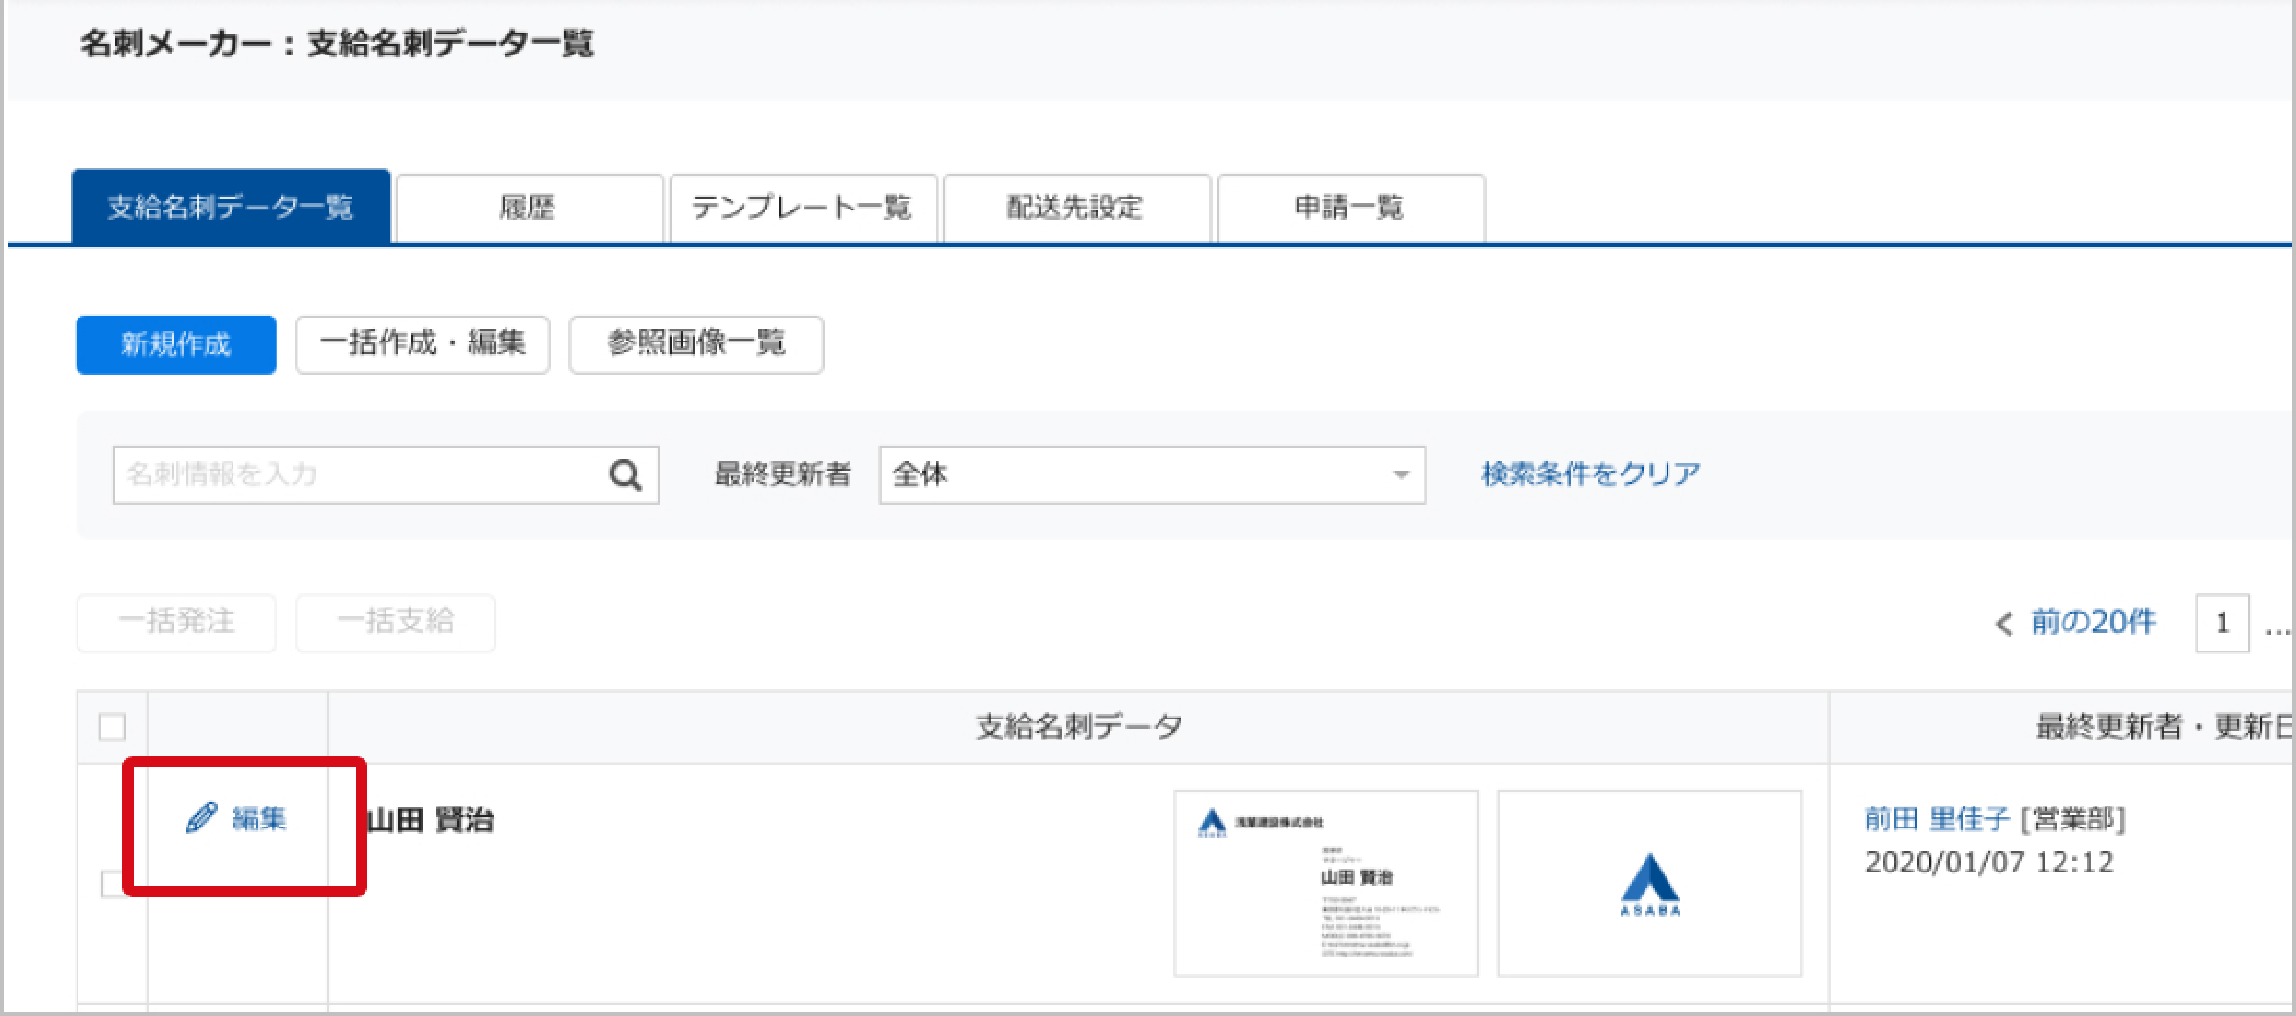Click the magnifier search icon

[626, 475]
